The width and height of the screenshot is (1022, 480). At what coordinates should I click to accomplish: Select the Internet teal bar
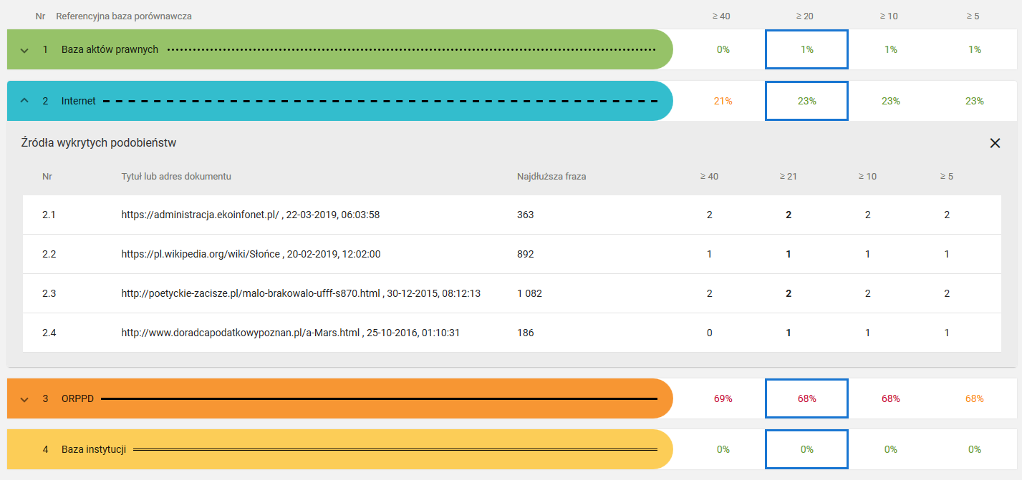(340, 101)
